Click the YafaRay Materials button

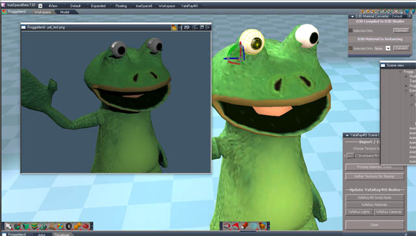374,205
